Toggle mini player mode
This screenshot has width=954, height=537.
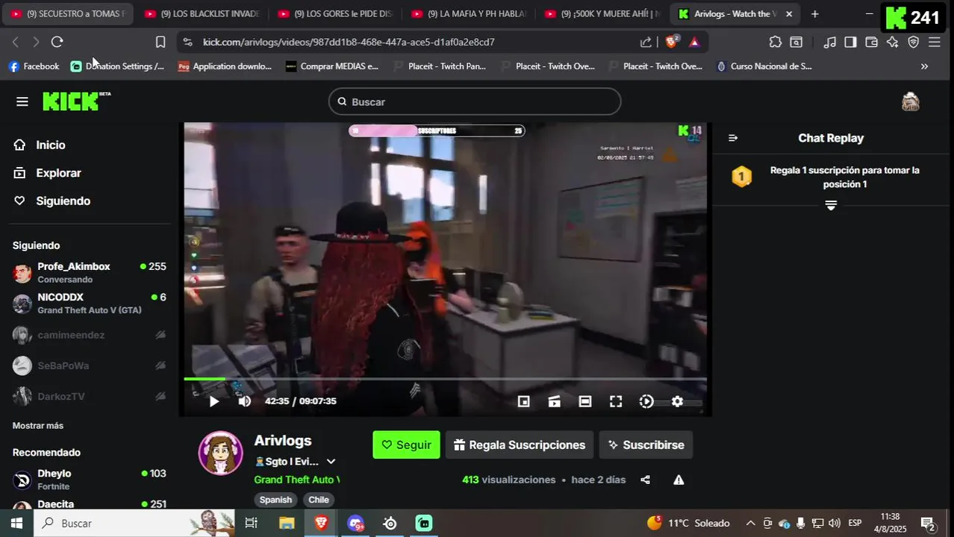pyautogui.click(x=524, y=401)
